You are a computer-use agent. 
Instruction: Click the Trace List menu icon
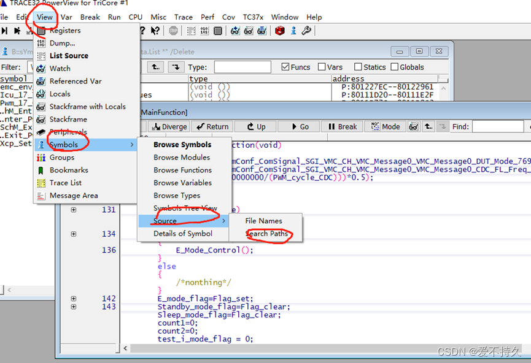tap(41, 183)
